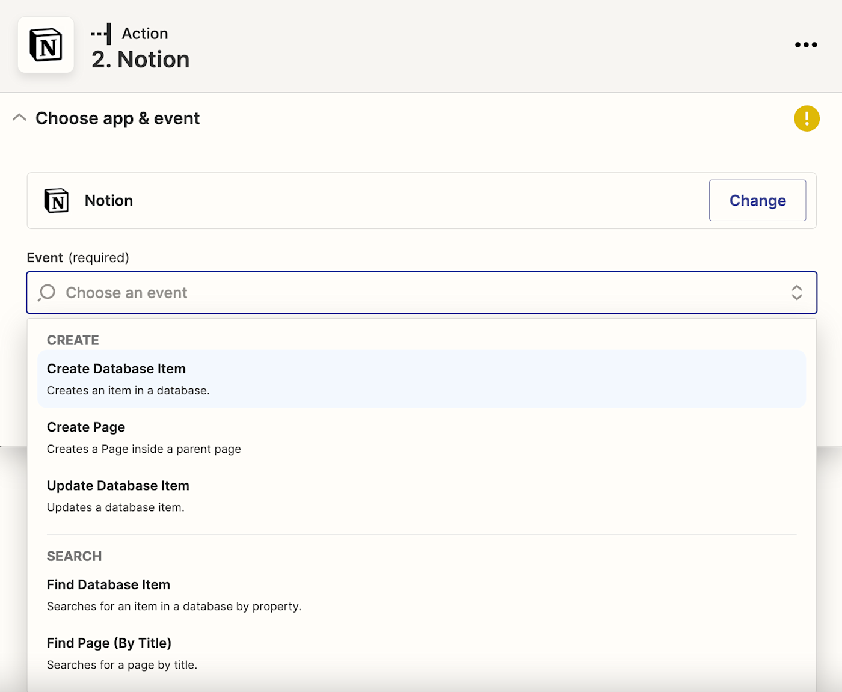
Task: Select the Create Database Item event
Action: [422, 379]
